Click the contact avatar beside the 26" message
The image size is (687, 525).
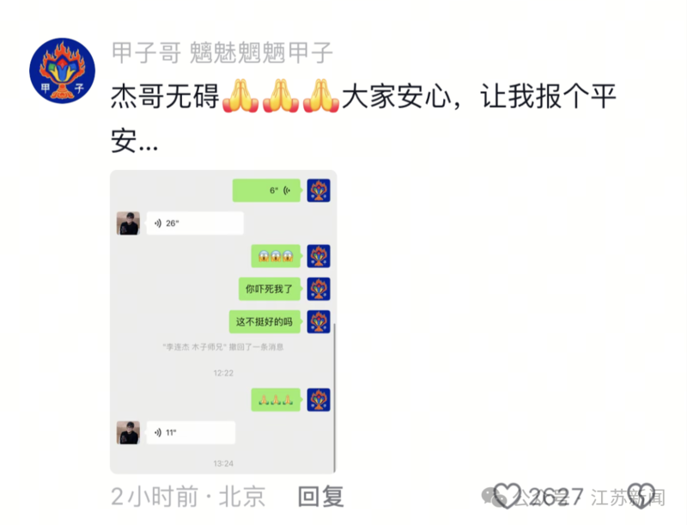pos(128,223)
